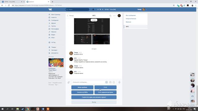Click the camera icon in message input
The image size is (198, 111).
pyautogui.click(x=110, y=82)
